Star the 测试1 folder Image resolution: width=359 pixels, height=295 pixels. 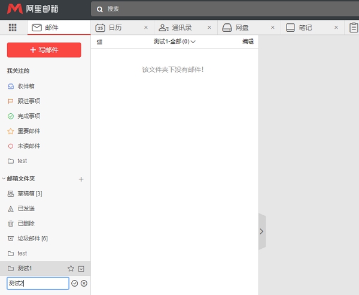tap(71, 269)
